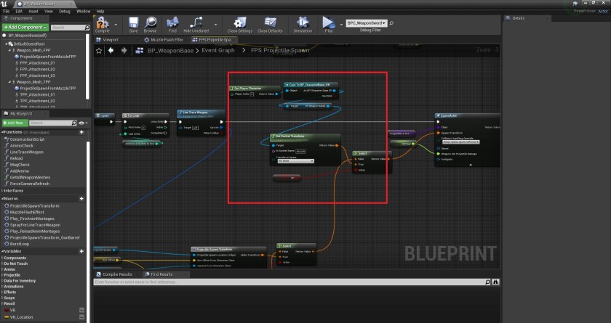Switch to the Viewport tab

click(x=111, y=40)
